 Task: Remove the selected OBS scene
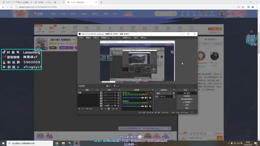83,109
